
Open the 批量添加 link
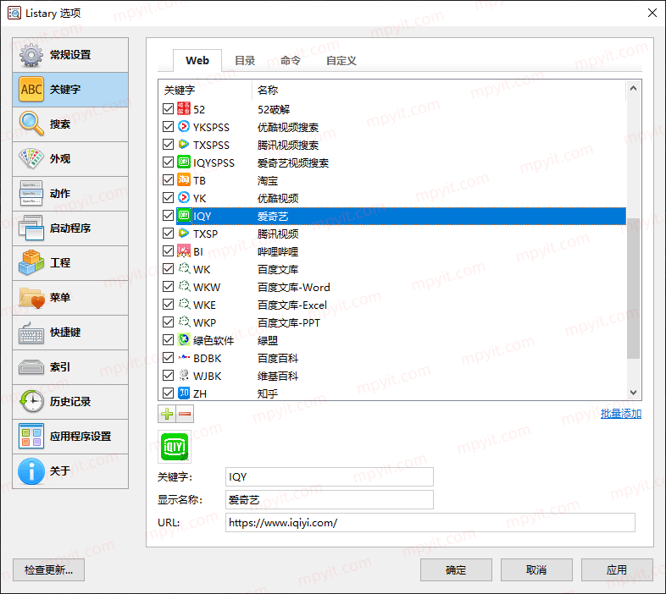click(620, 414)
